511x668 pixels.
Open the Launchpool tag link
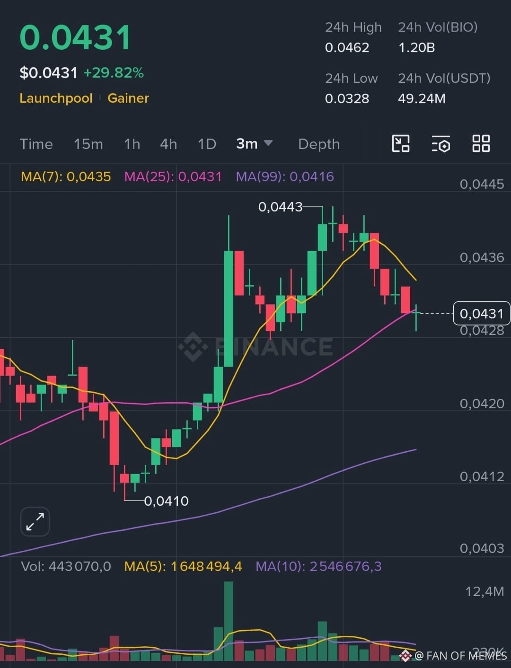click(x=56, y=98)
